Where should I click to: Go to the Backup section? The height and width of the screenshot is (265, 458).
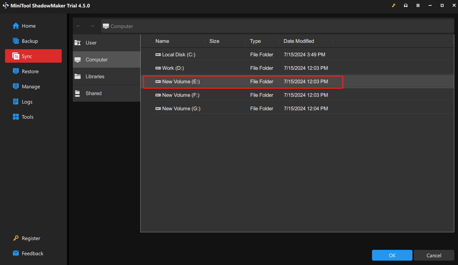tap(30, 41)
